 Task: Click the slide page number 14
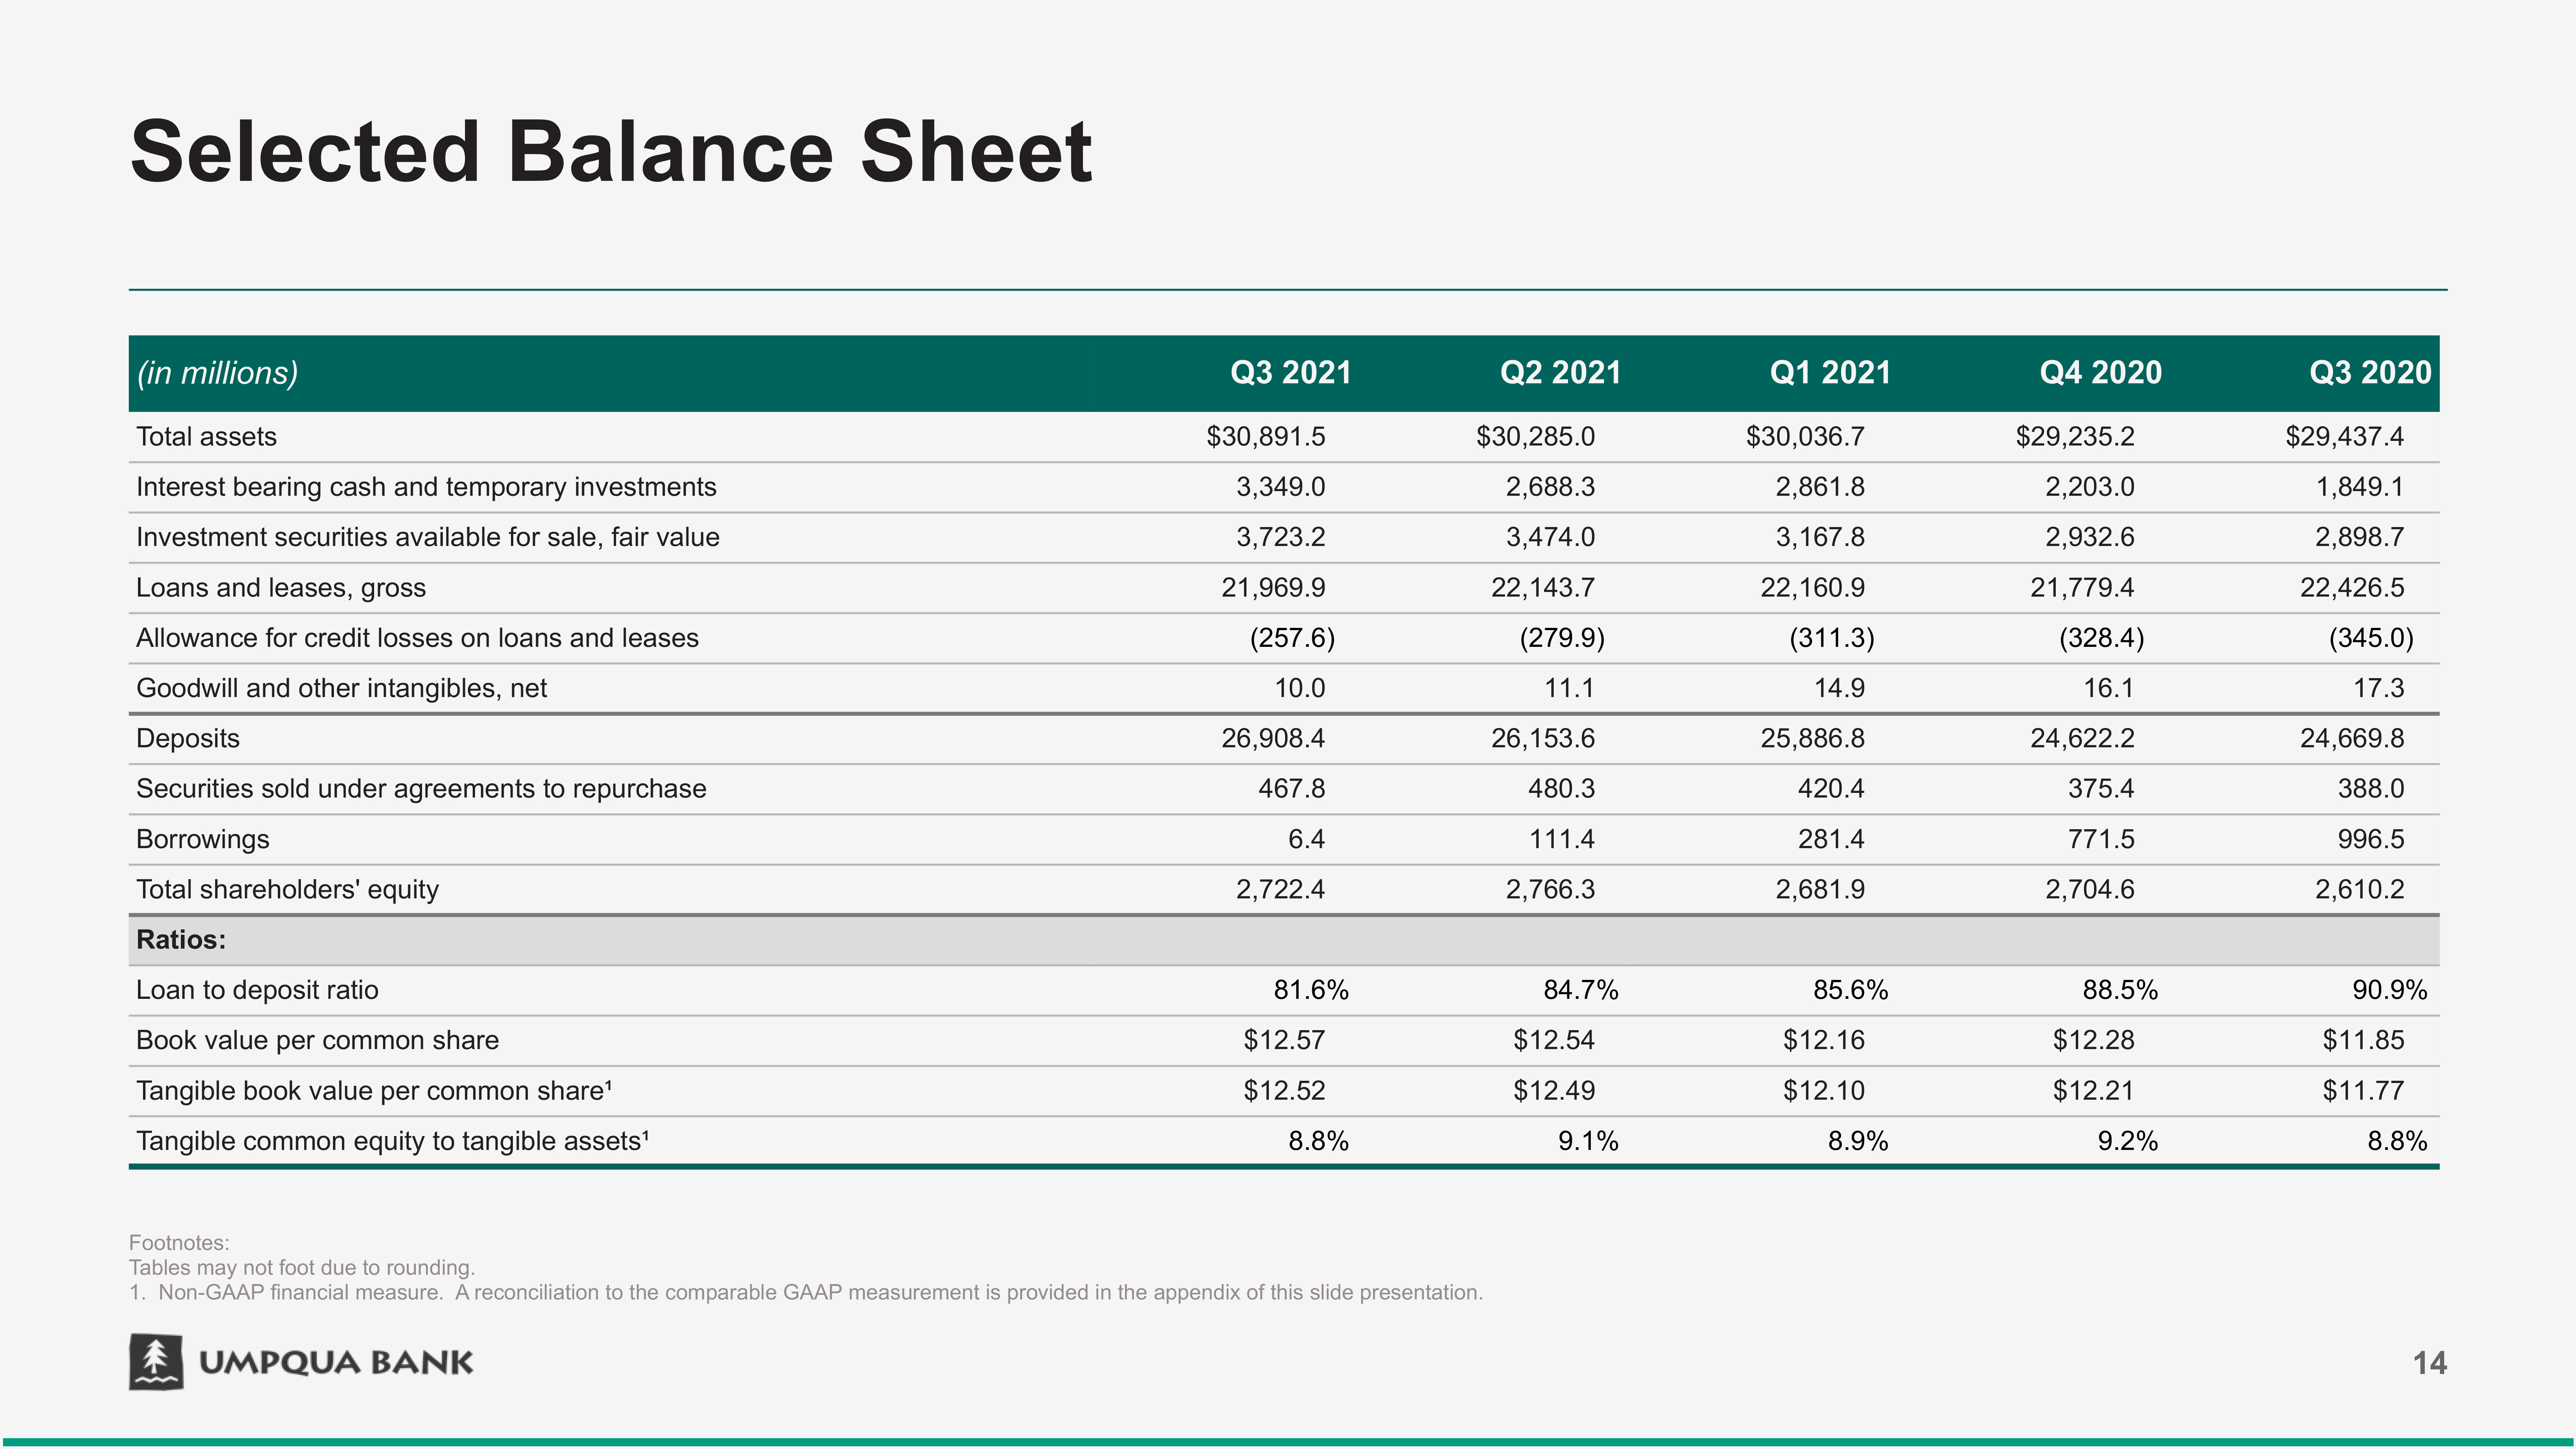coord(2429,1363)
